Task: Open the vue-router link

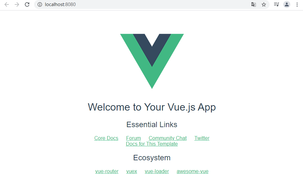Action: tap(107, 171)
